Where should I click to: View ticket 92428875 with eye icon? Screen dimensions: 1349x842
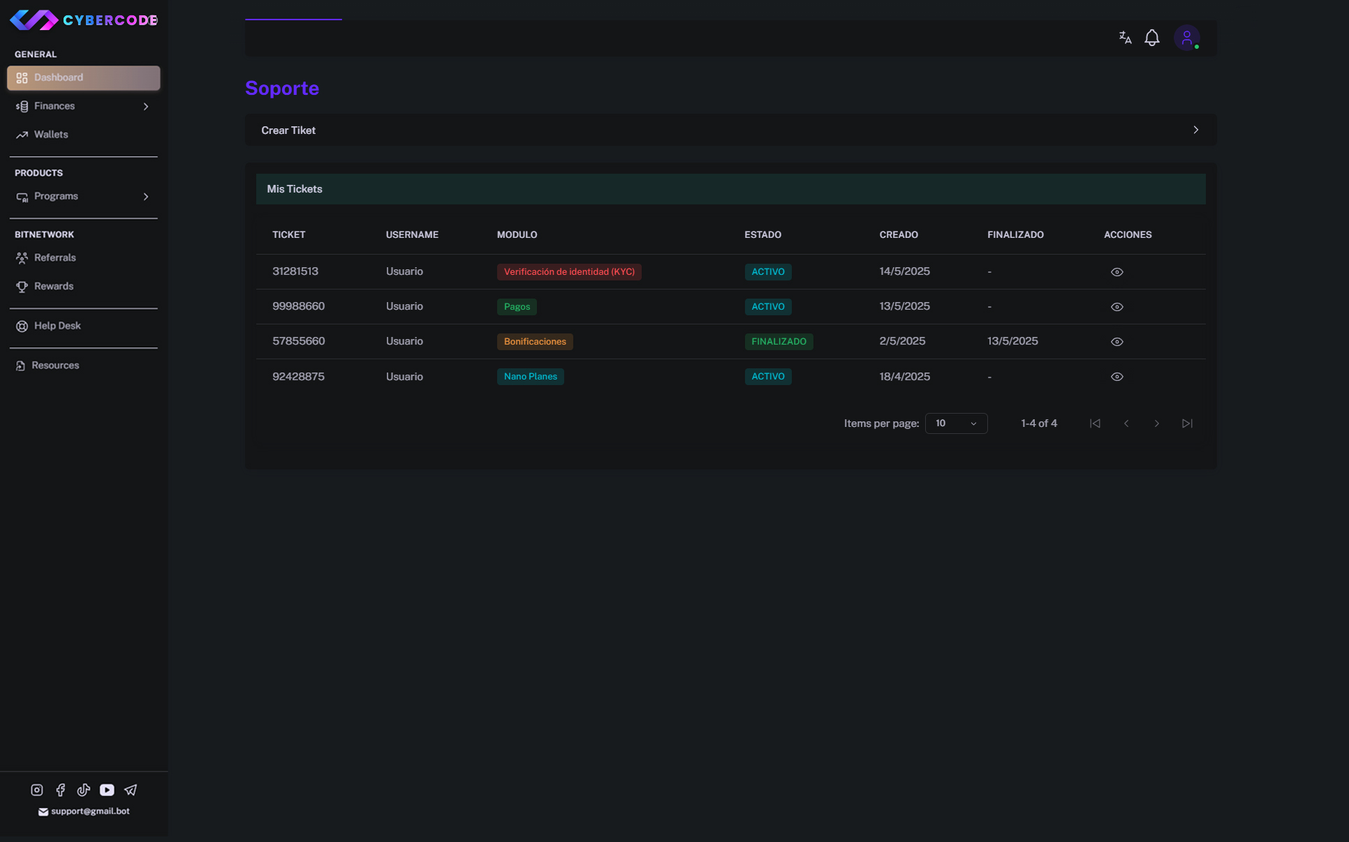click(x=1116, y=377)
